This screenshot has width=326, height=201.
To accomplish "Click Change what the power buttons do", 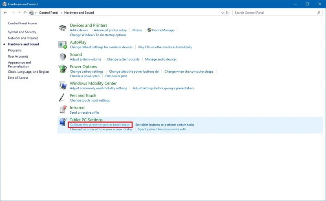I will (134, 71).
